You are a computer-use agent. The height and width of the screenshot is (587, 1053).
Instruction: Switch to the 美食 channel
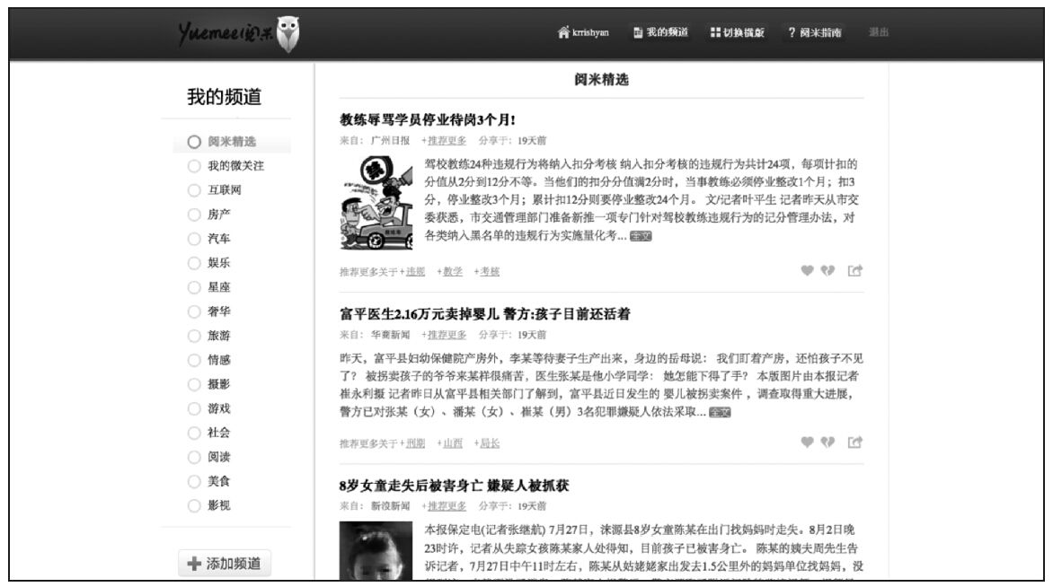[x=194, y=481]
